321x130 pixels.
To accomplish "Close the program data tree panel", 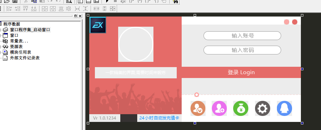I will pyautogui.click(x=80, y=16).
